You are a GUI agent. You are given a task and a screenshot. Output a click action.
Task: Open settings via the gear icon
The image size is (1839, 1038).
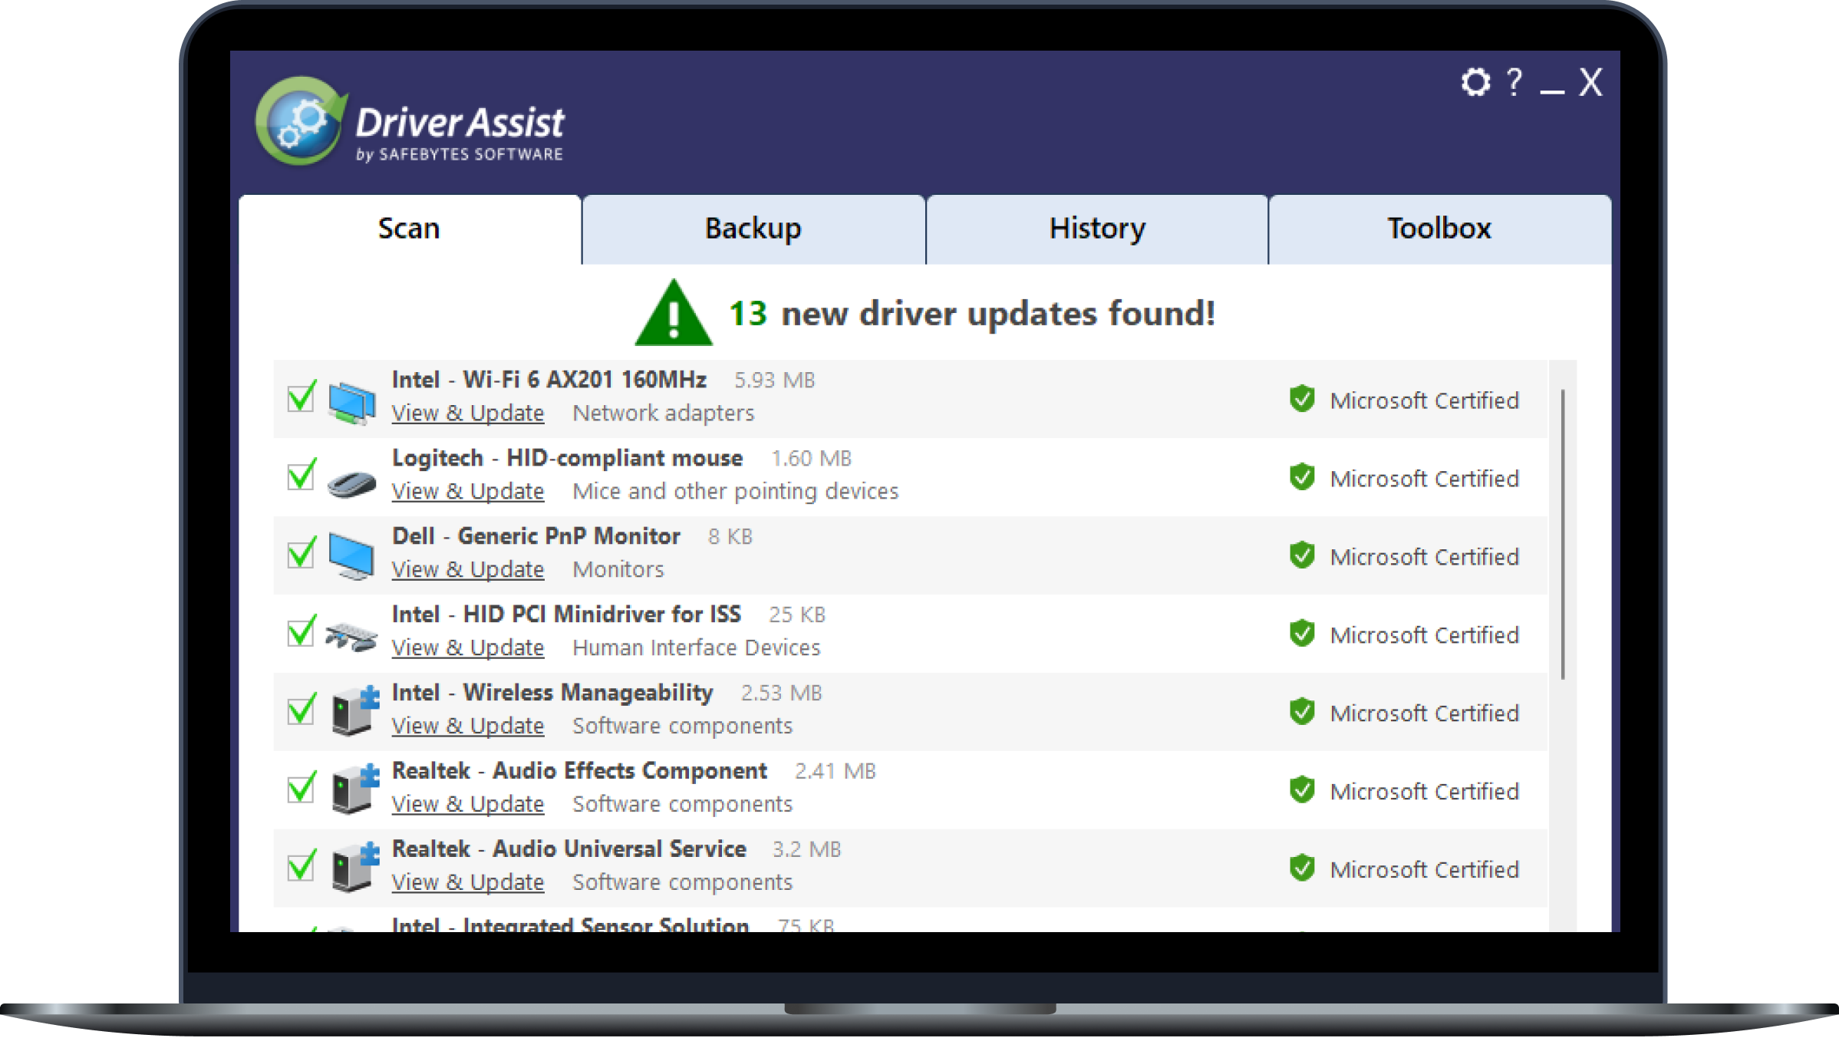click(x=1474, y=82)
